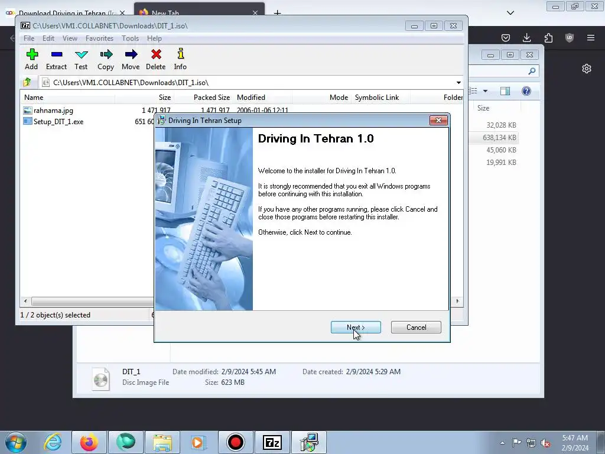Sort by the Name column header
The image size is (605, 454).
tap(68, 98)
